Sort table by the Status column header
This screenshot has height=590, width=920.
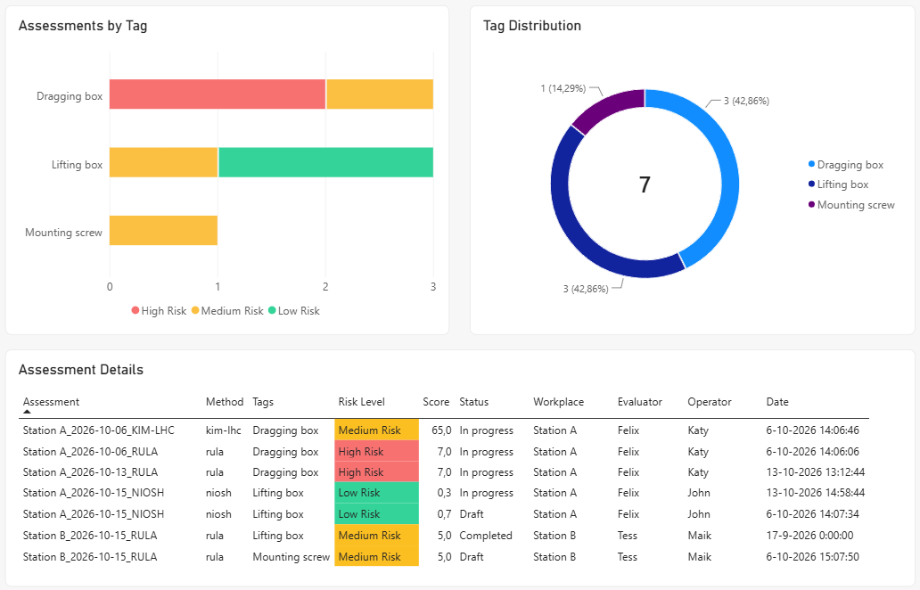click(x=474, y=402)
